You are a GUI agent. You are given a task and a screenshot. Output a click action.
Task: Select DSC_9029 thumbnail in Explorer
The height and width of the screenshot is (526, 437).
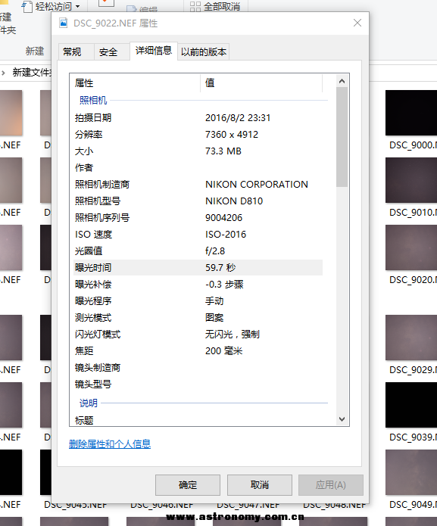pos(411,338)
